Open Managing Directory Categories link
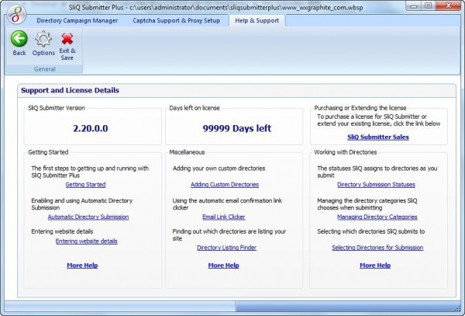Viewport: 465px width, 316px height. pyautogui.click(x=377, y=217)
